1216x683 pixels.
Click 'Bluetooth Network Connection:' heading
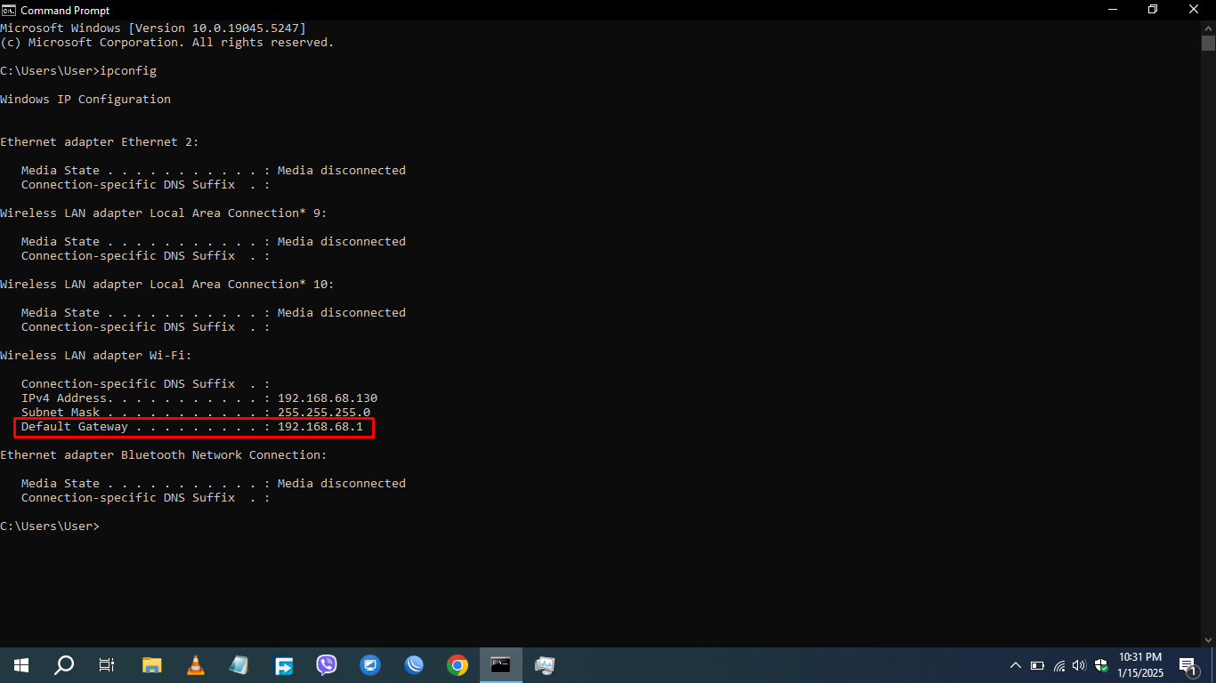coord(224,455)
